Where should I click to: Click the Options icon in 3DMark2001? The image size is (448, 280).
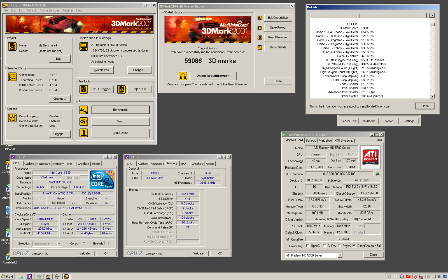point(12,118)
